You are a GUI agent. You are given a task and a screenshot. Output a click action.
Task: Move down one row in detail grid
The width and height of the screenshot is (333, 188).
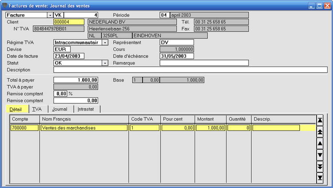[320, 155]
